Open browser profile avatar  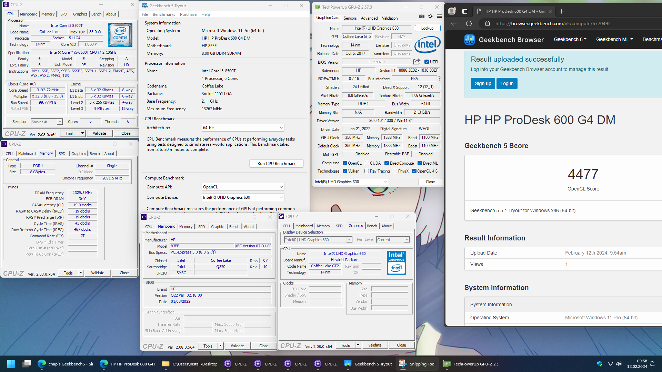(x=451, y=11)
